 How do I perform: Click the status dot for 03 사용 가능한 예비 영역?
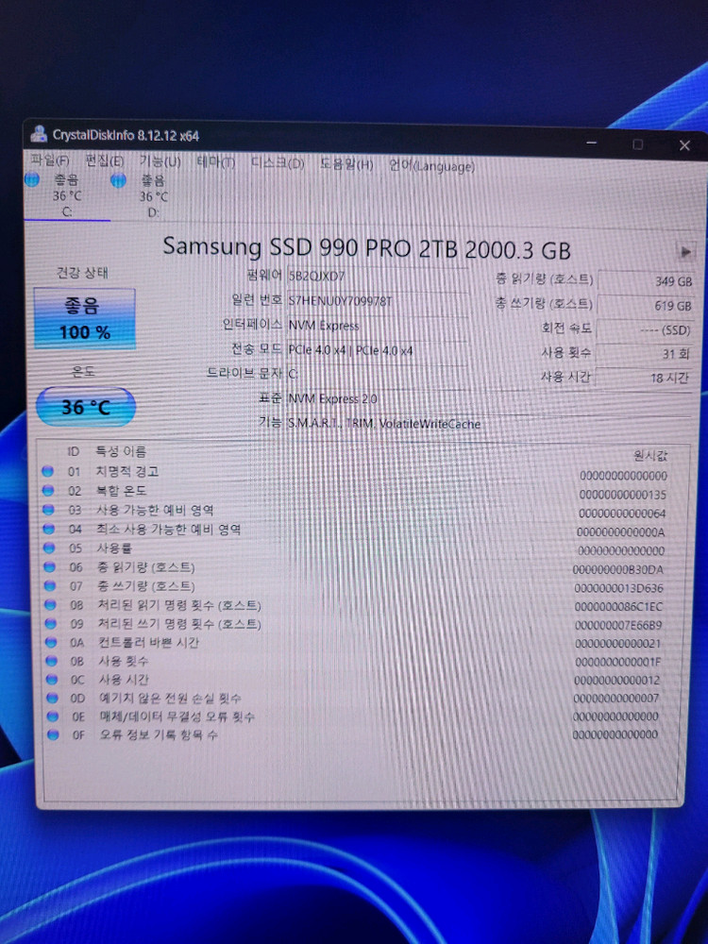point(49,510)
